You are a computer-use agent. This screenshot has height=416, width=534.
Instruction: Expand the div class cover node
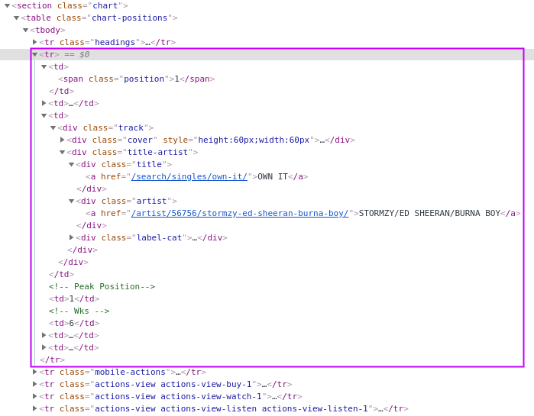point(62,140)
